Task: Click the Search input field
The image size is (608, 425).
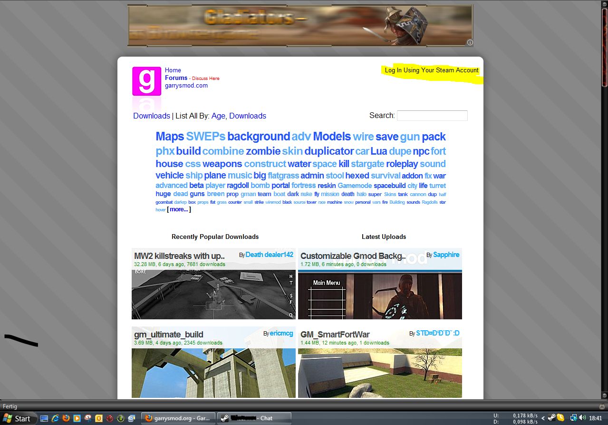Action: tap(432, 116)
